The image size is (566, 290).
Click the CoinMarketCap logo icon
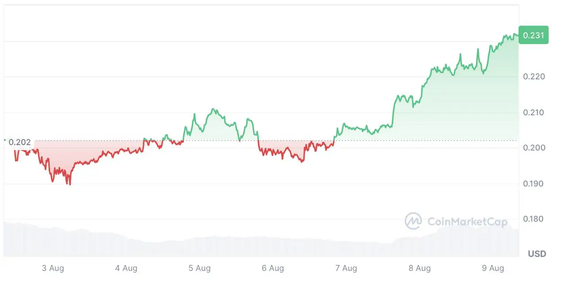(413, 221)
